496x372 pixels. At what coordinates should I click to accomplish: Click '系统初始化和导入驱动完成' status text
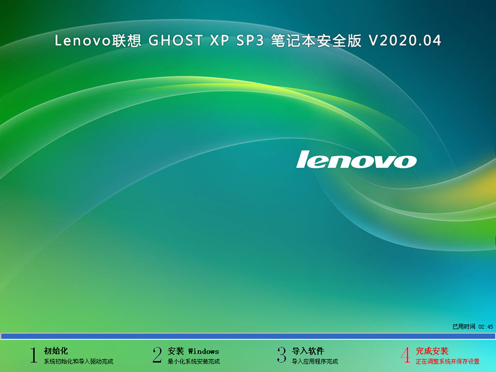(79, 361)
